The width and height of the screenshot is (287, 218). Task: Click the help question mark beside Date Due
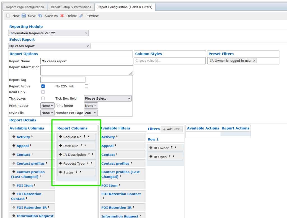(81, 146)
